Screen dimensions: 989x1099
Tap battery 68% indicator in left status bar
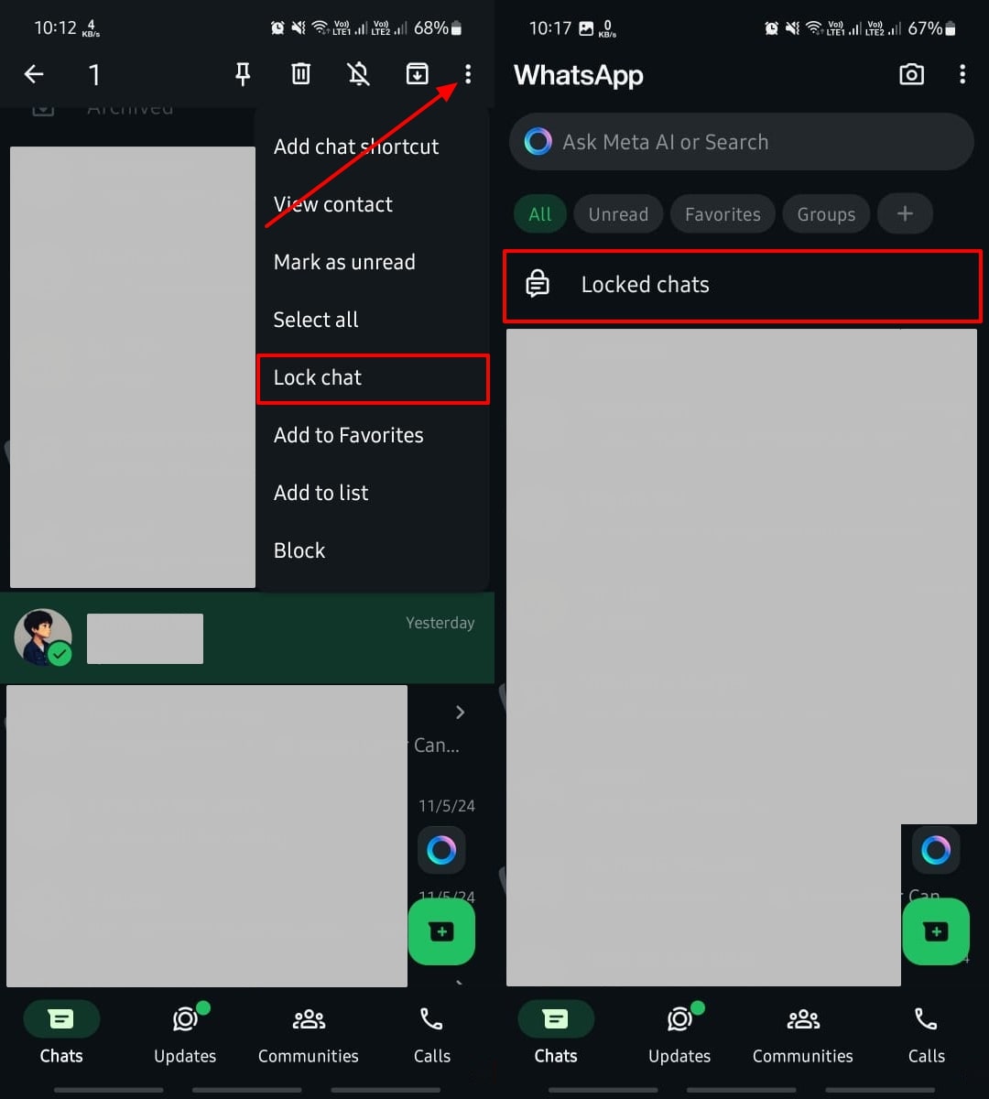click(439, 27)
